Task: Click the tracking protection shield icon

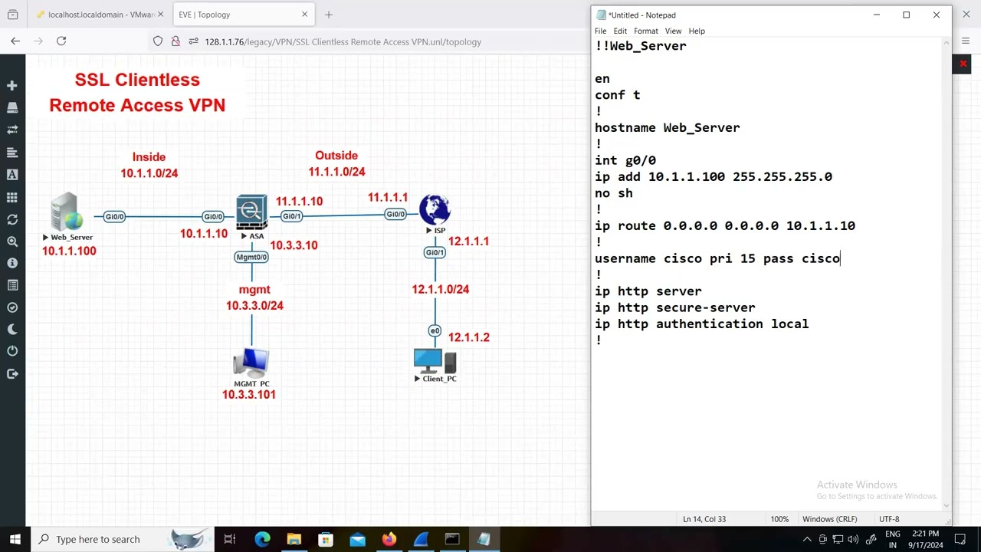Action: [x=158, y=41]
